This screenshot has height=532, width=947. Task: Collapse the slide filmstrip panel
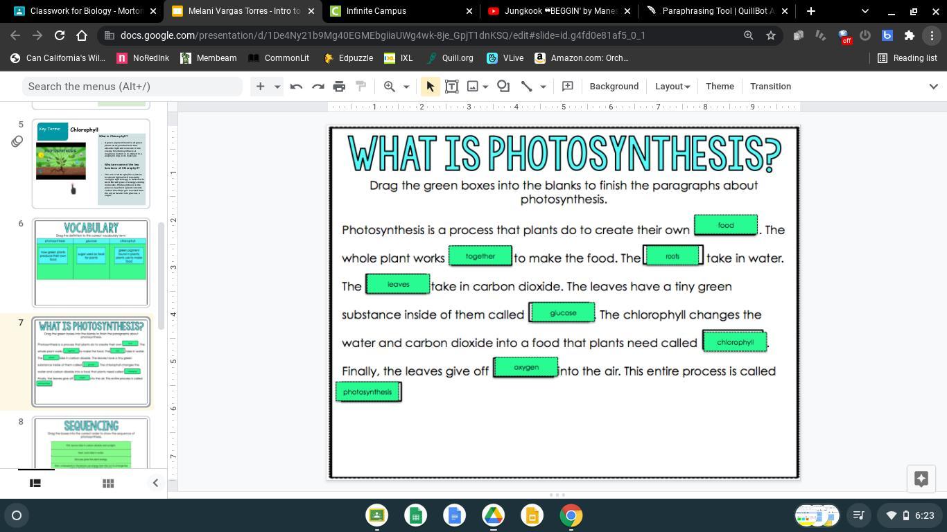pyautogui.click(x=155, y=484)
